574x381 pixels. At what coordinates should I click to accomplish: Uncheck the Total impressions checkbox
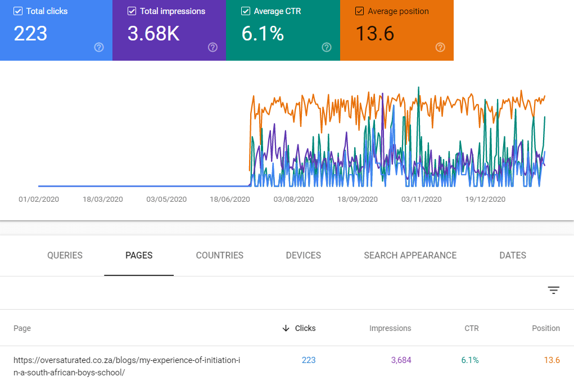point(132,11)
